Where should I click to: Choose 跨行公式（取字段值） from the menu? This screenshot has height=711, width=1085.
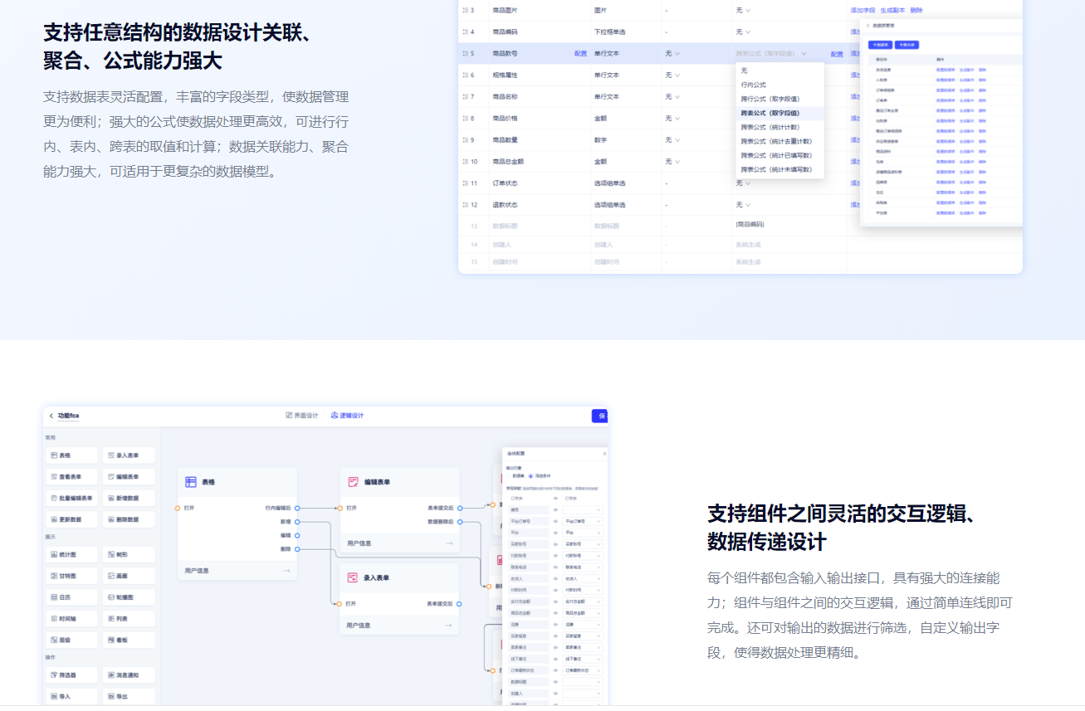pyautogui.click(x=780, y=99)
